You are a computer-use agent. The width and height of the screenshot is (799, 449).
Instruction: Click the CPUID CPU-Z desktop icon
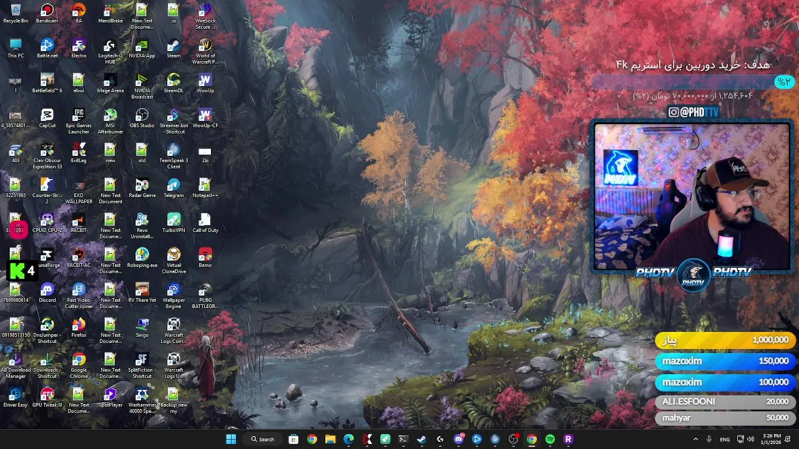(x=47, y=223)
